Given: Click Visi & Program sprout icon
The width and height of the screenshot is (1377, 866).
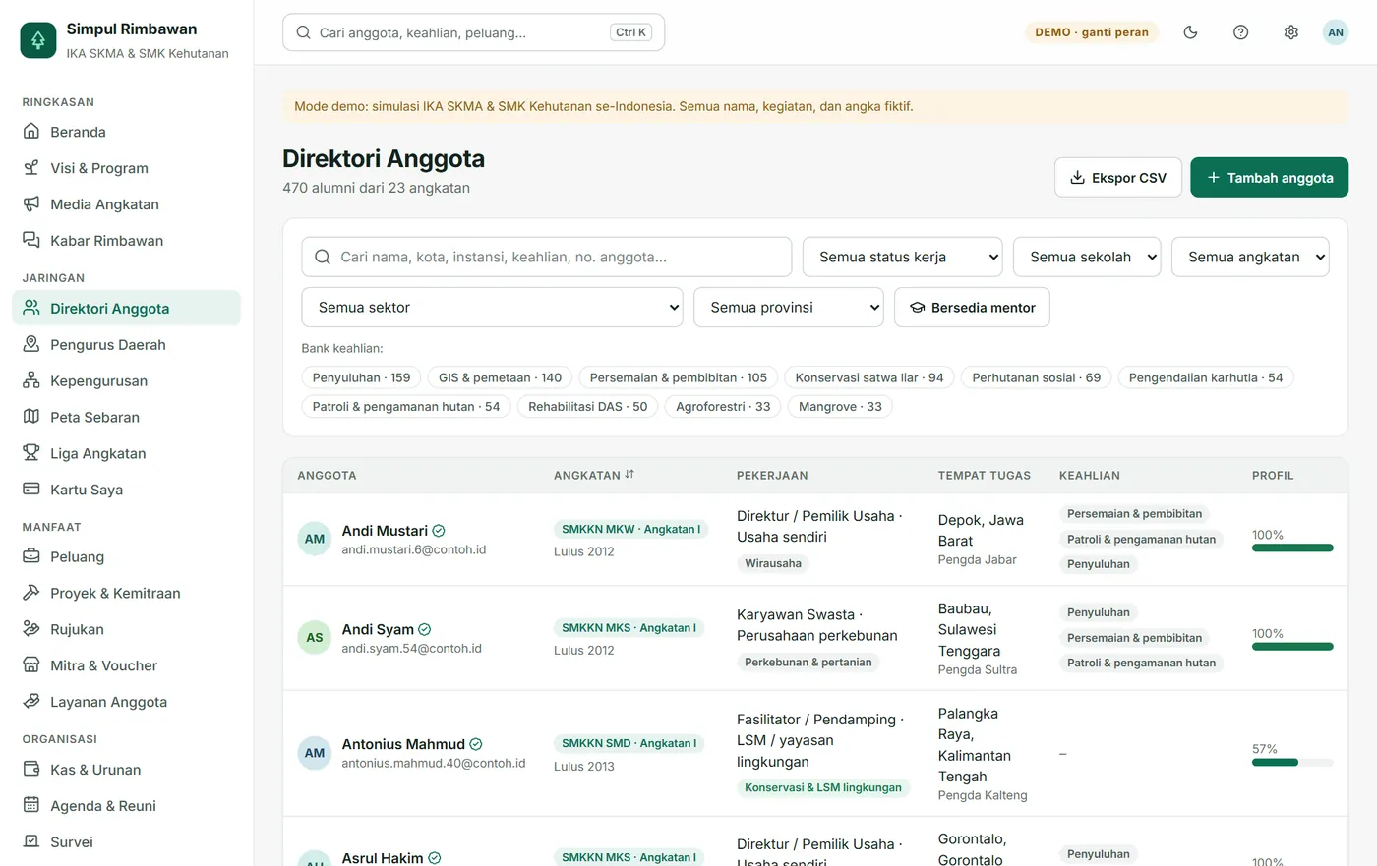Looking at the screenshot, I should (x=31, y=168).
